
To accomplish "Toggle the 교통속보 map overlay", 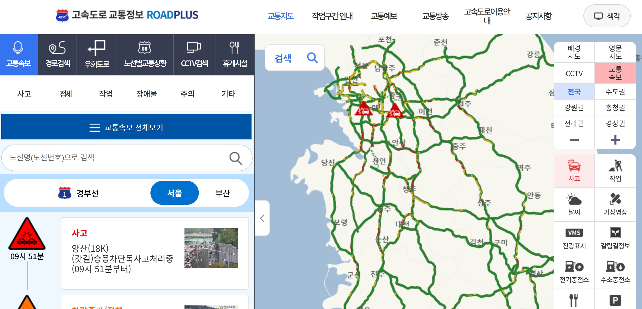I will point(615,73).
